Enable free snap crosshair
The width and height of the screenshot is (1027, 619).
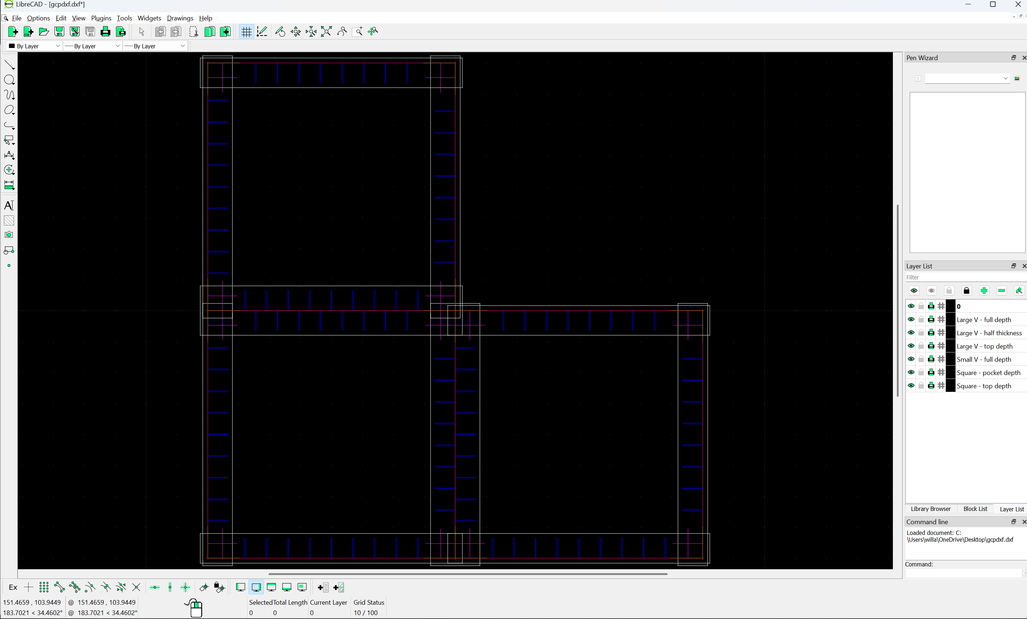(x=29, y=587)
